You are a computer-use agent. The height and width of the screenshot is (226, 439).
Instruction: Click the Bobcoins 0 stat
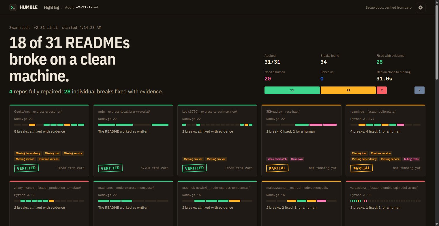coord(327,76)
